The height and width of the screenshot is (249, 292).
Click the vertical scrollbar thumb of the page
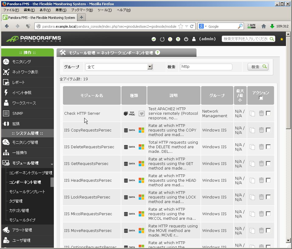click(288, 82)
